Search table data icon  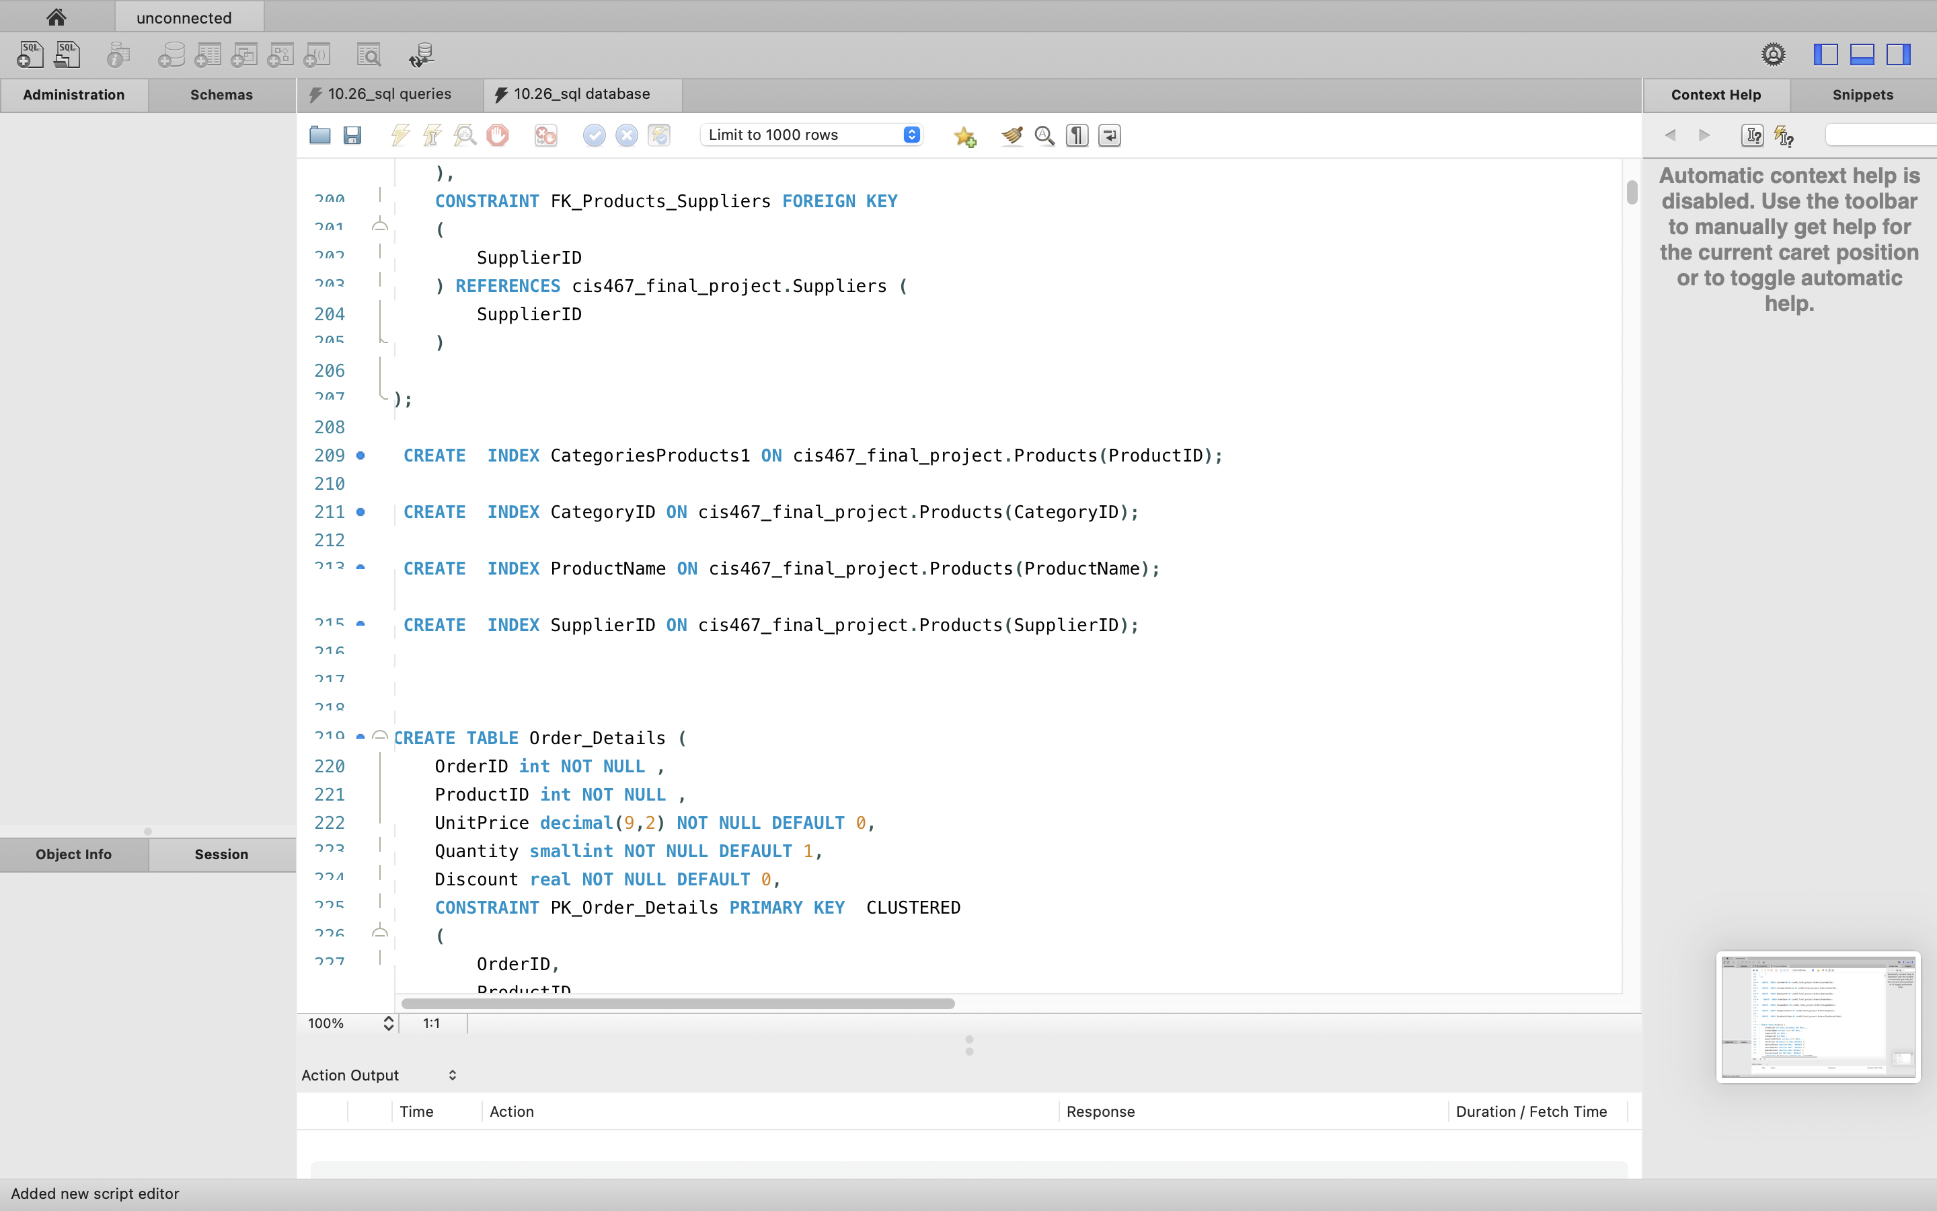pyautogui.click(x=369, y=54)
